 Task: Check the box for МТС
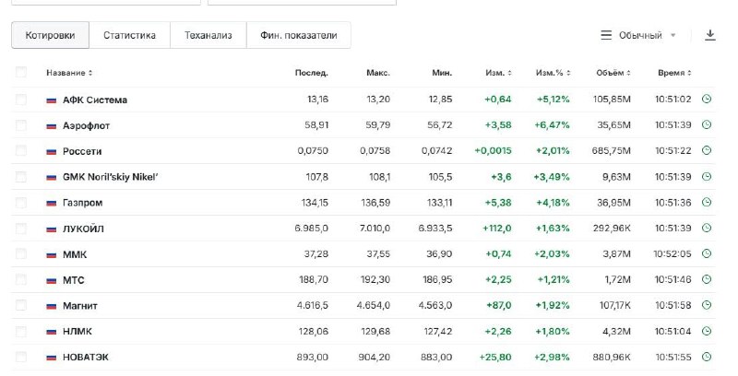[21, 279]
